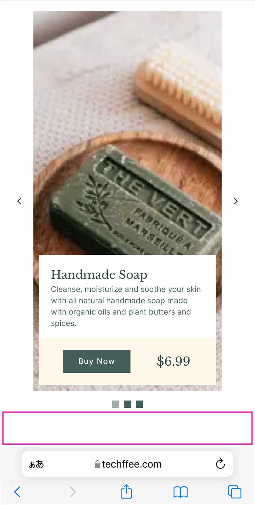Image resolution: width=255 pixels, height=505 pixels.
Task: Tap the Safari forward arrow
Action: pyautogui.click(x=73, y=492)
